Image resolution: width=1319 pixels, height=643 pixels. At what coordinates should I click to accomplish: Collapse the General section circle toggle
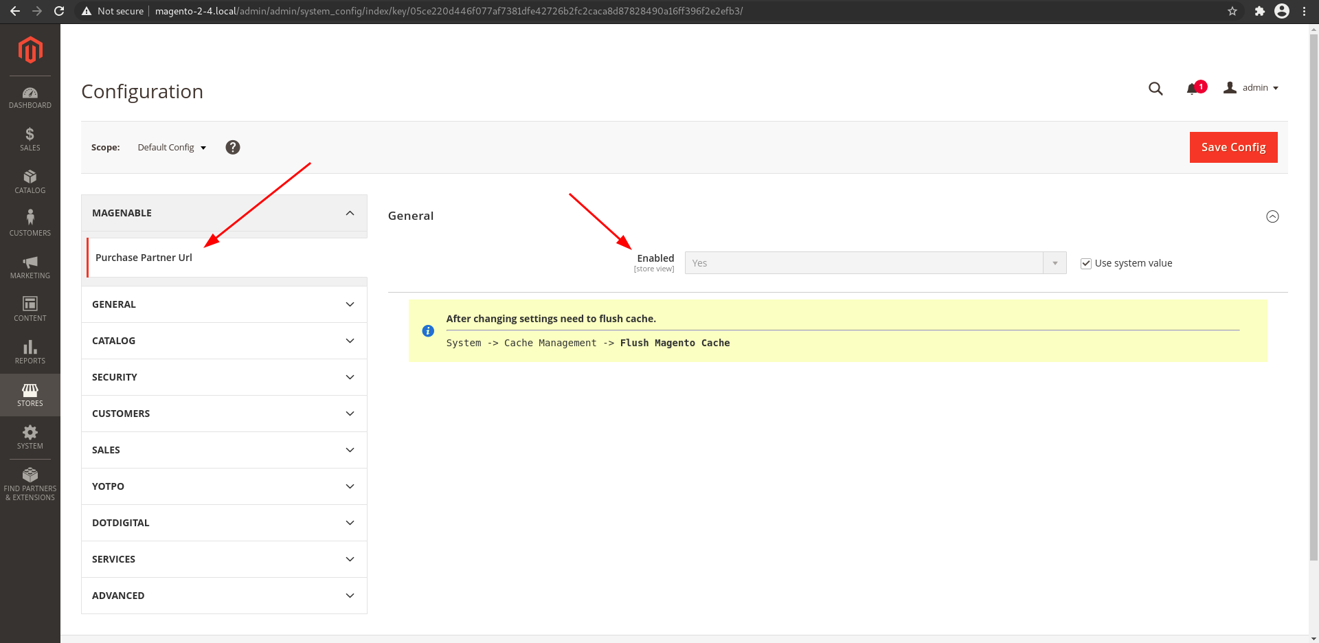click(1272, 216)
